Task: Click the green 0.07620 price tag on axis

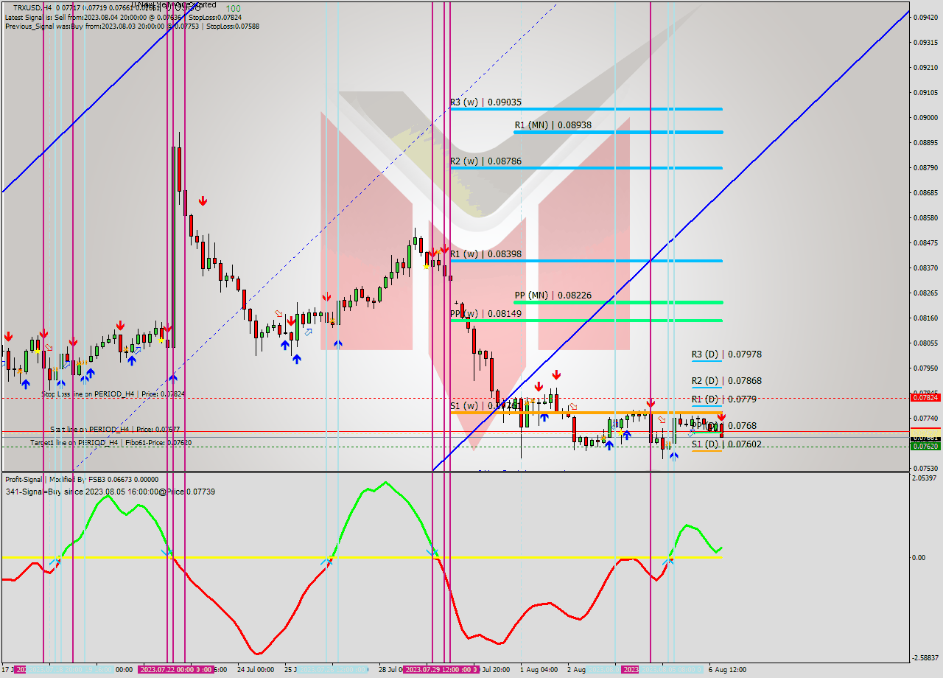Action: coord(925,447)
